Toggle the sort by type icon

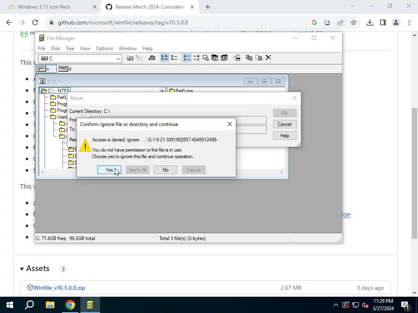click(x=196, y=58)
